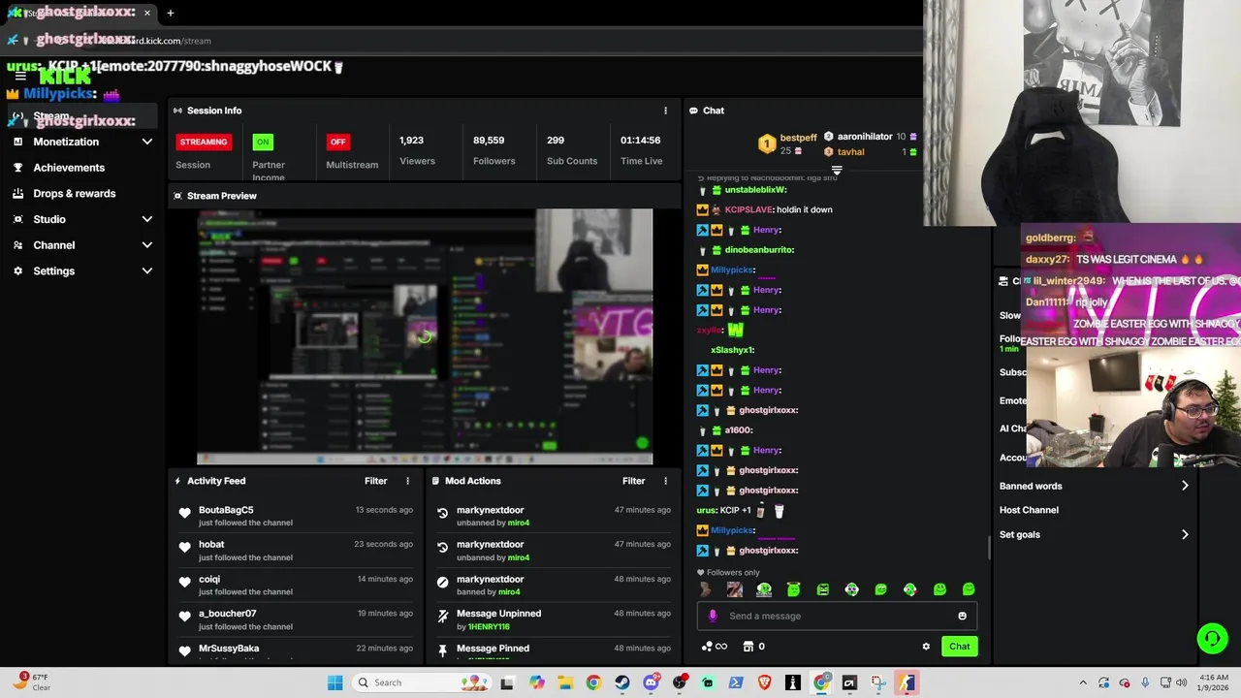
Task: Click the purple microphone icon in chat input
Action: click(x=713, y=616)
